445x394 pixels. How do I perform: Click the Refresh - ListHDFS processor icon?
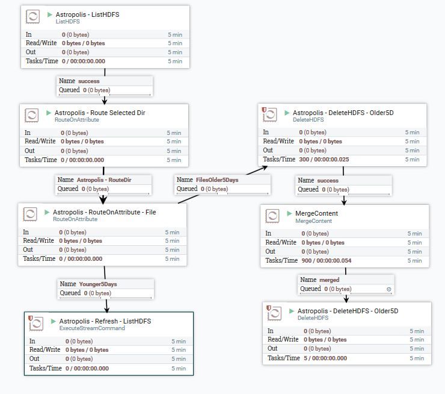pyautogui.click(x=36, y=324)
